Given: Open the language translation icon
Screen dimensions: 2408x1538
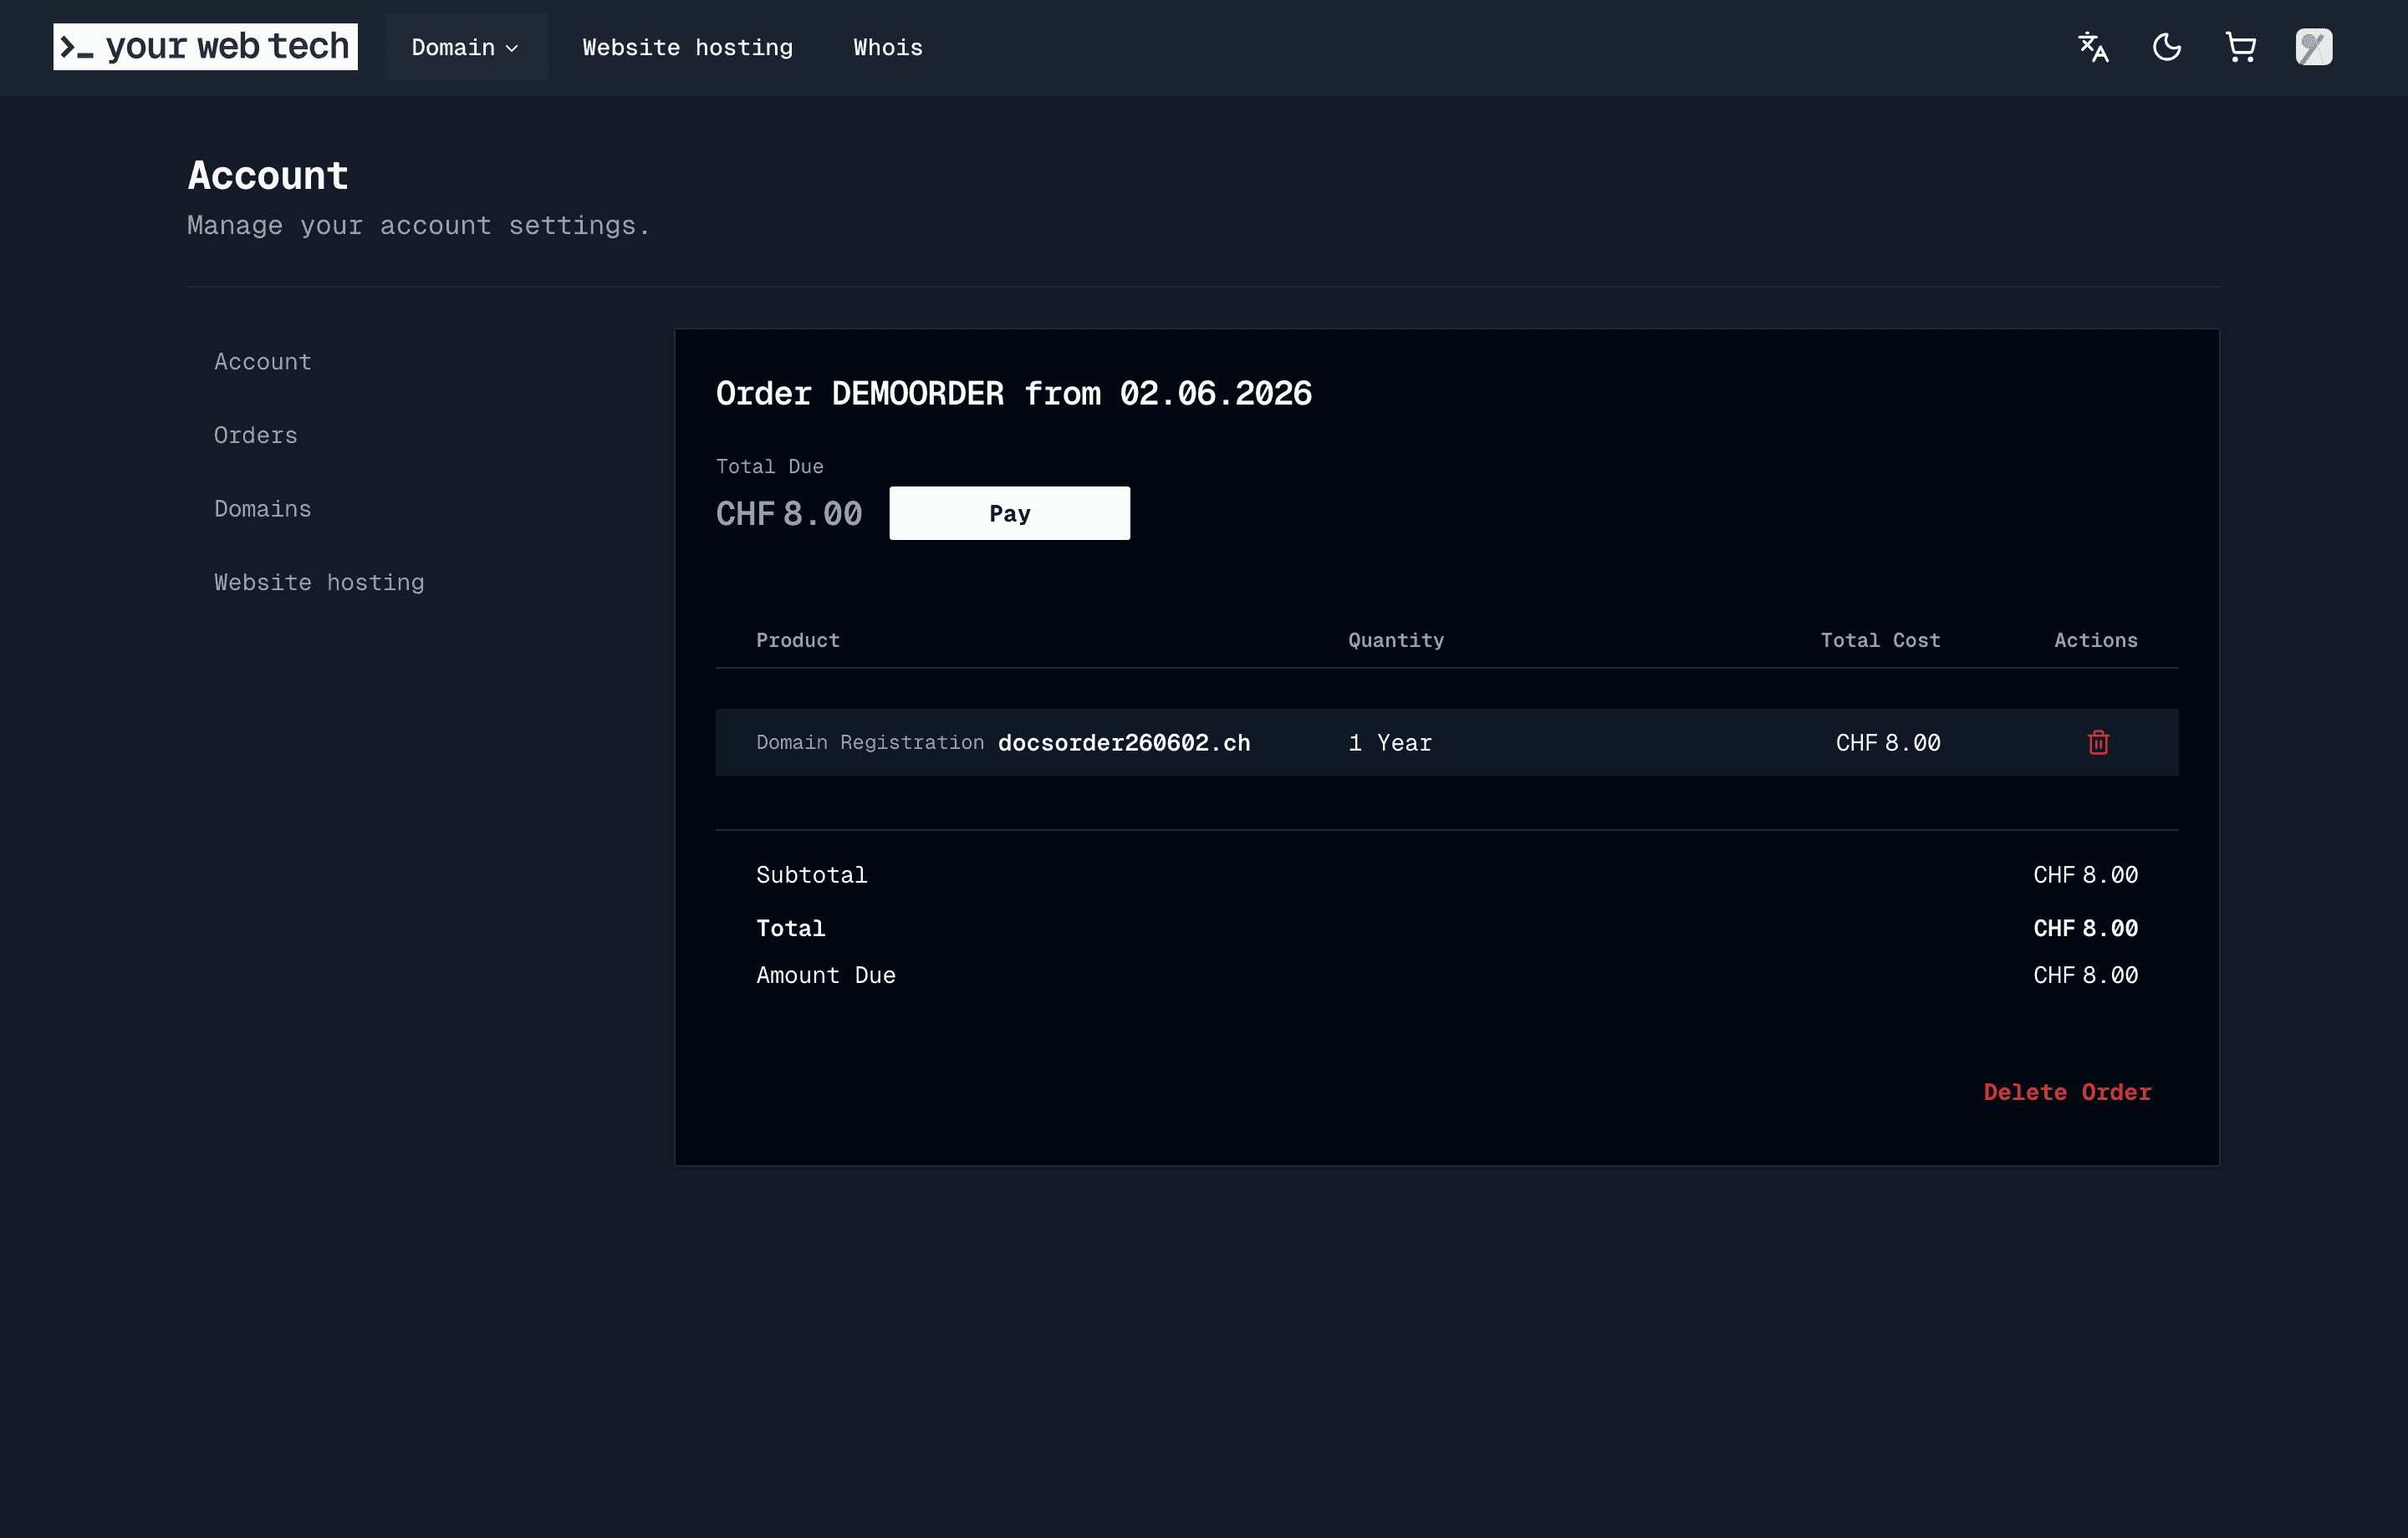Looking at the screenshot, I should 2093,47.
